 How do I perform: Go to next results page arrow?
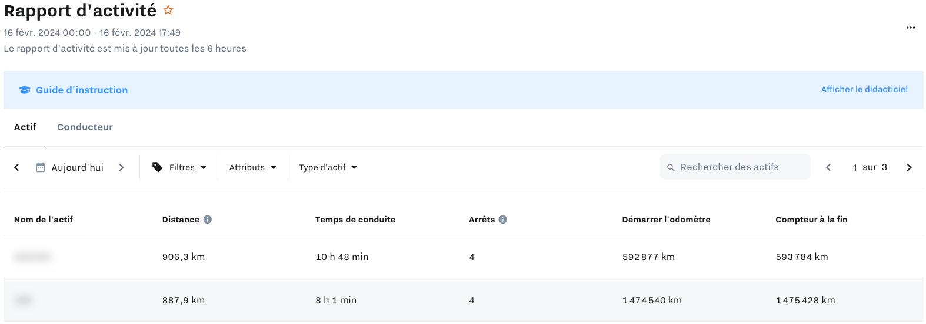coord(909,167)
